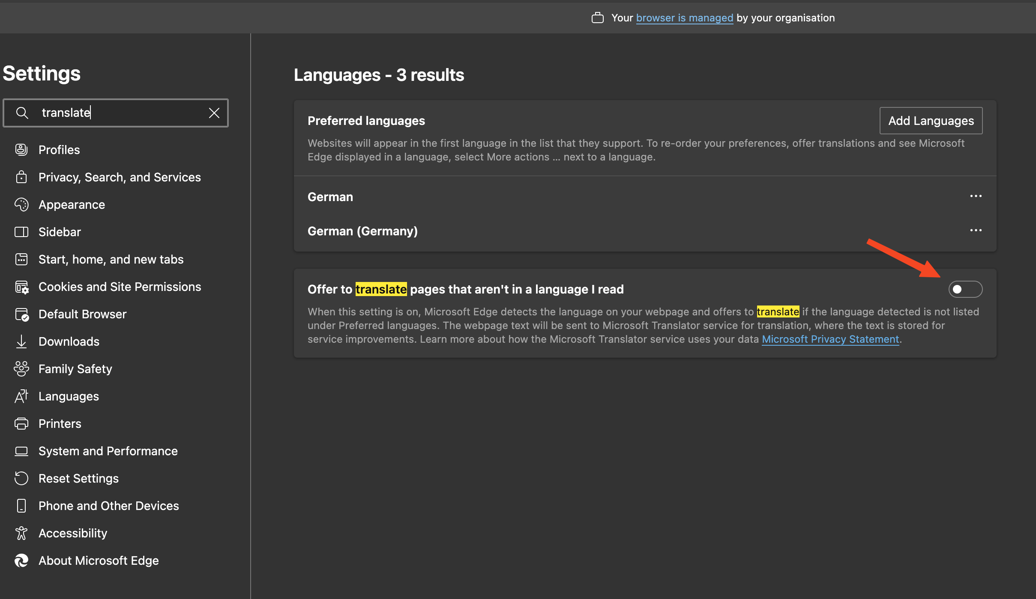Clear the settings search field
1036x599 pixels.
point(214,113)
